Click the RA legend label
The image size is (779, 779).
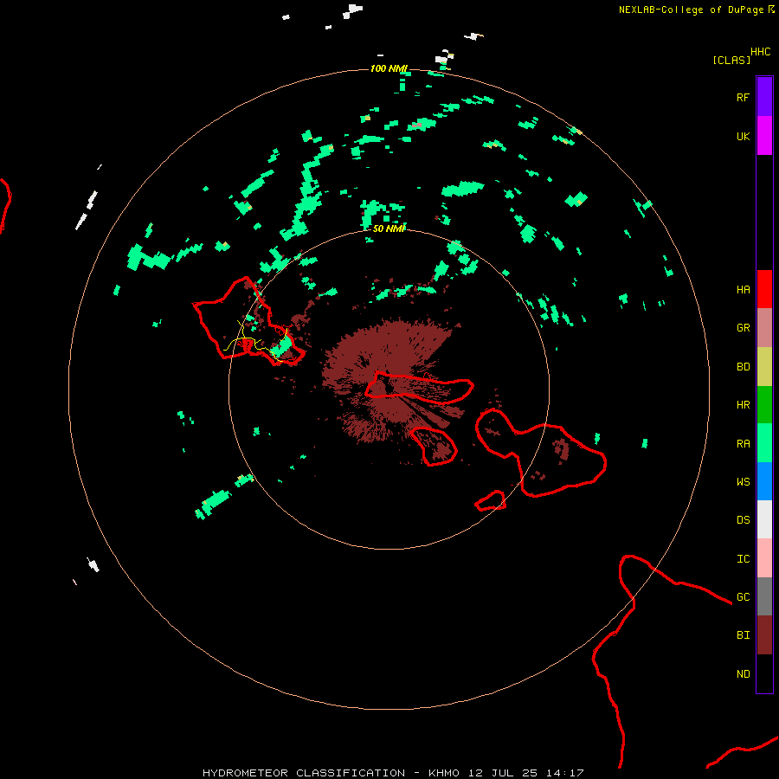pyautogui.click(x=743, y=443)
